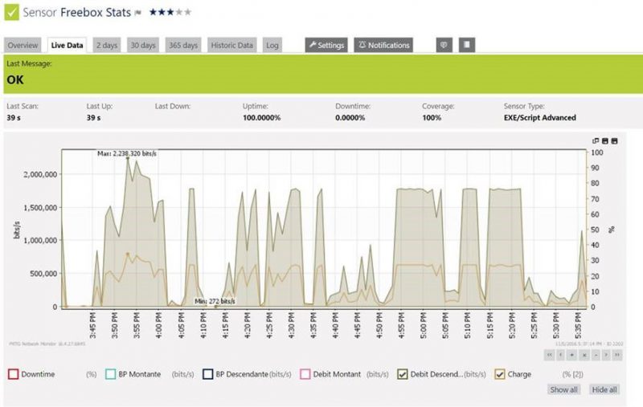
Task: Click the Show all channels button
Action: pyautogui.click(x=563, y=389)
